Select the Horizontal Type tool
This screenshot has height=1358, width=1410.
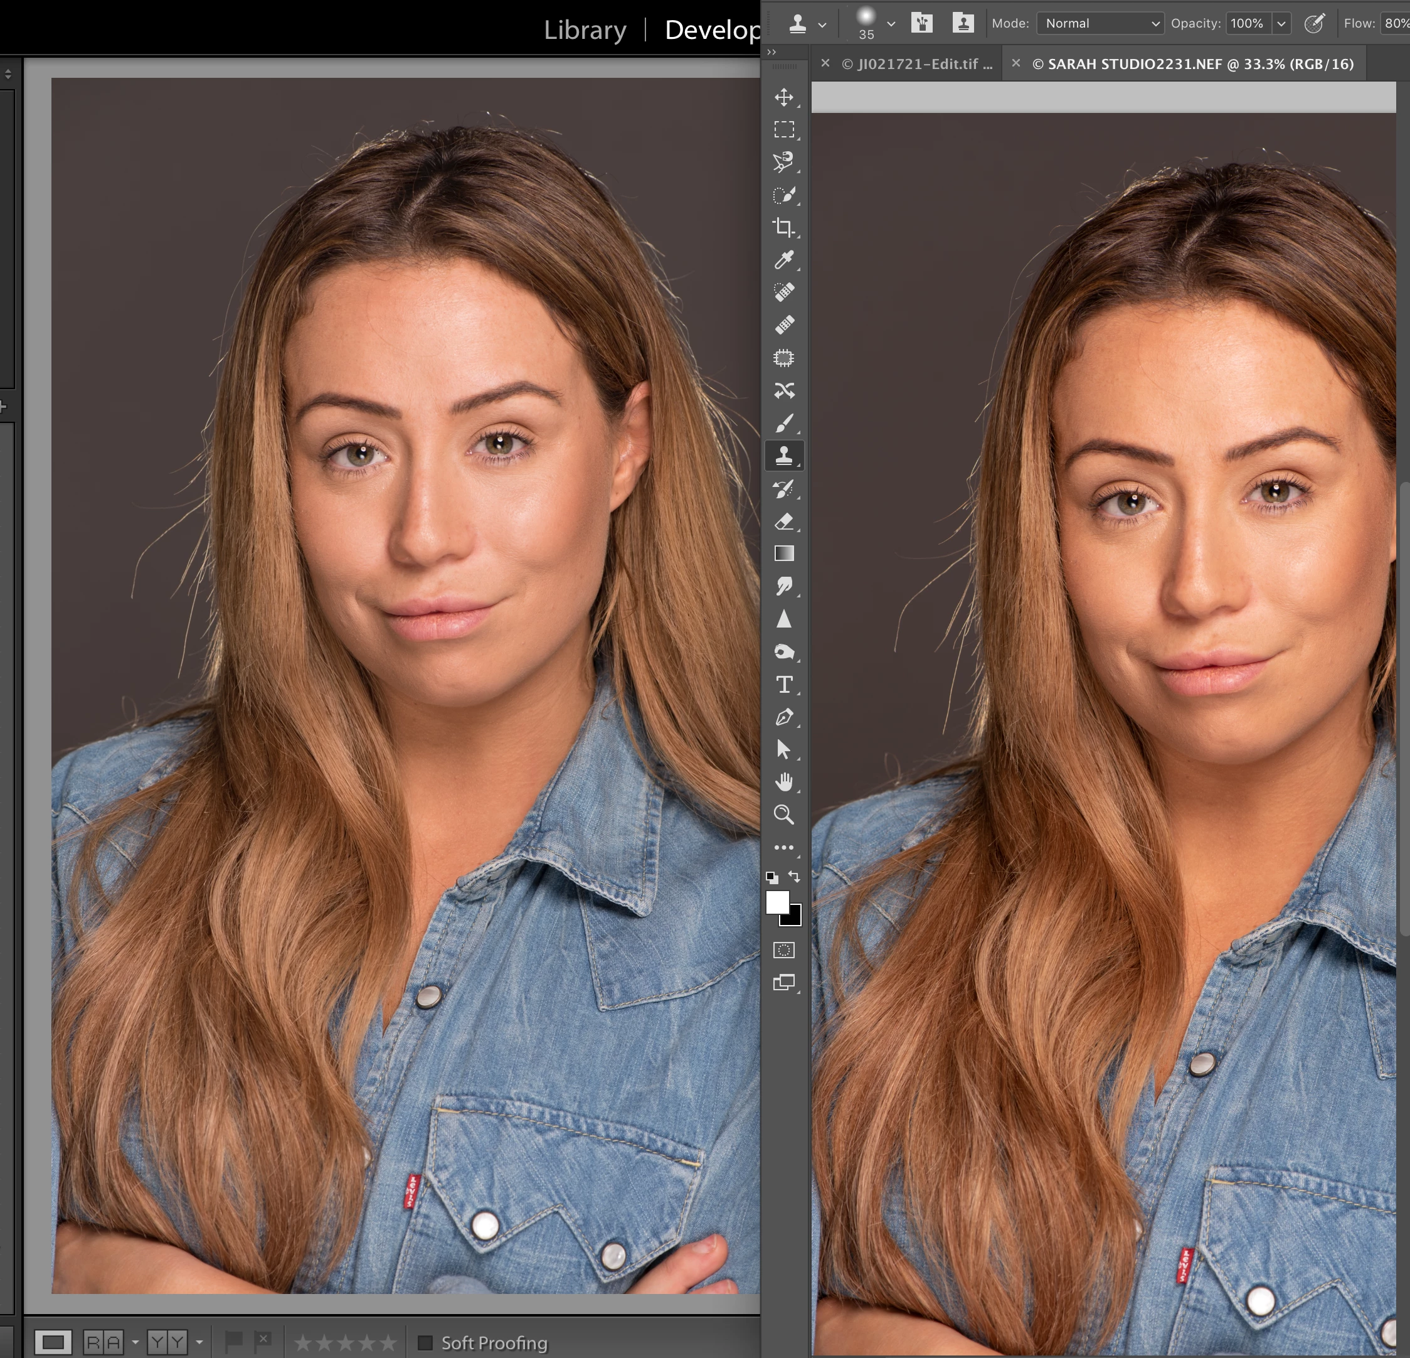[783, 685]
